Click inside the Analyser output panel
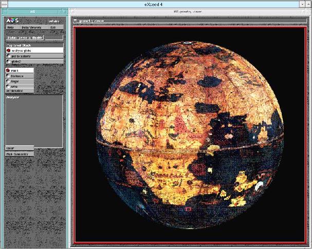This screenshot has width=312, height=249. [34, 121]
